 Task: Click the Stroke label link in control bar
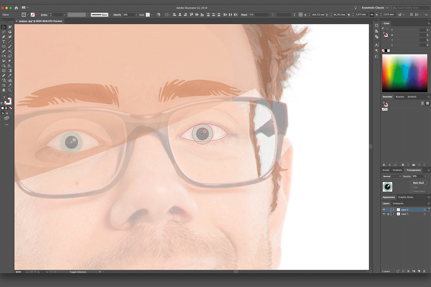tap(44, 15)
